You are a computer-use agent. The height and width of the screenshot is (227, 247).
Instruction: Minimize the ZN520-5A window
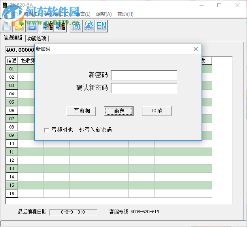[x=202, y=5]
